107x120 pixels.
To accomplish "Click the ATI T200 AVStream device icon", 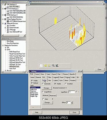I will [8, 21].
